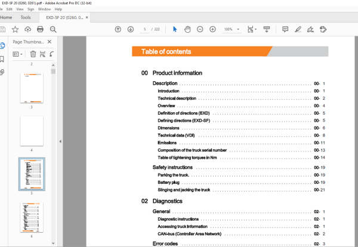The image size is (358, 247).
Task: Open the fit page options icon
Action: (252, 29)
